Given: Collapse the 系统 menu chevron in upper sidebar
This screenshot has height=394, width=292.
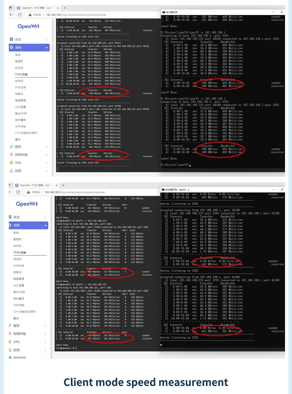Looking at the screenshot, I should click(47, 48).
